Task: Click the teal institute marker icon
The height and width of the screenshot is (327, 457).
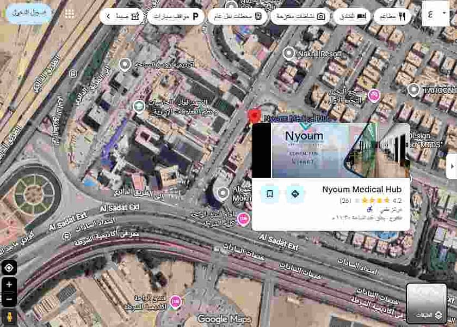Action: (139, 107)
